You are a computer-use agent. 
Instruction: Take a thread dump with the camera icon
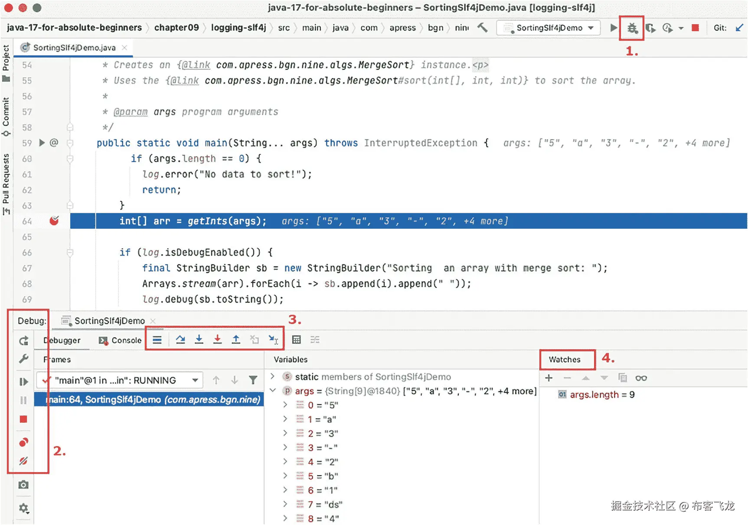(23, 485)
